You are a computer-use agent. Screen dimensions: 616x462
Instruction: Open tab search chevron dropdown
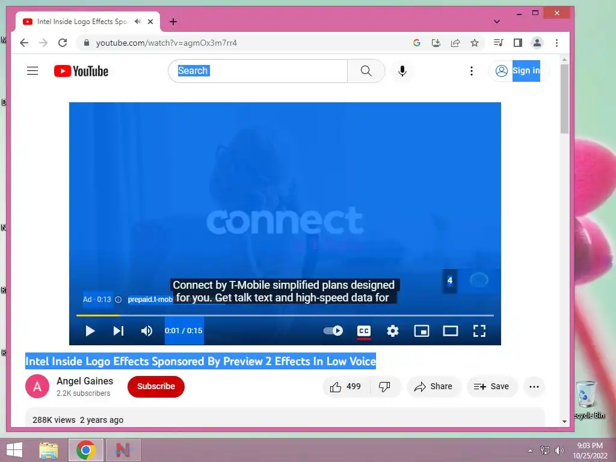496,22
